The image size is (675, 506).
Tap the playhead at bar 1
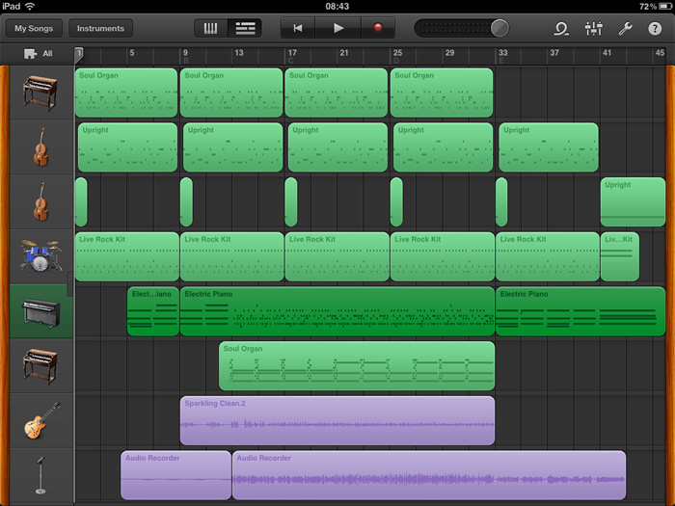coord(79,54)
